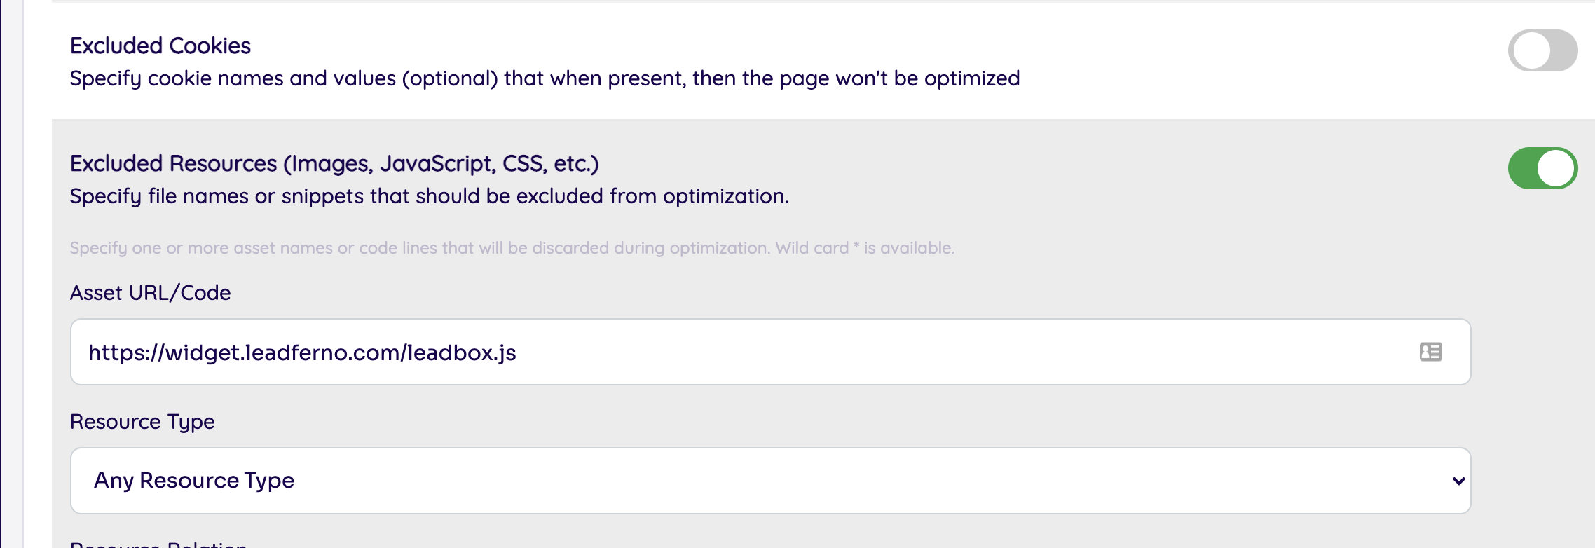Click the dark left sidebar strip
The width and height of the screenshot is (1595, 548).
(x=11, y=280)
